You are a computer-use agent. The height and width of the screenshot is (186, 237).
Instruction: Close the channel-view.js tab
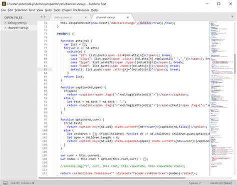pos(127,17)
